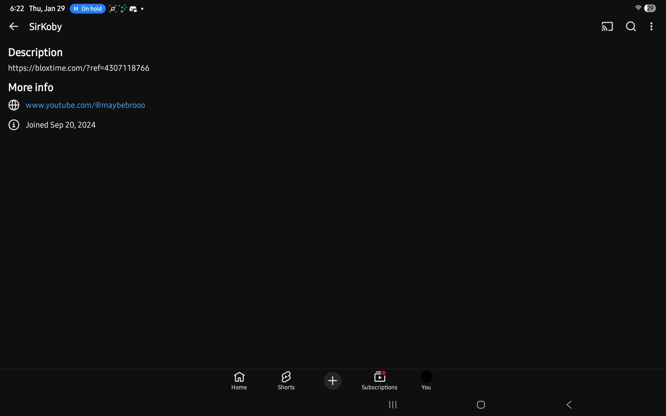The image size is (666, 416).
Task: Navigate back using the top-left arrow
Action: tap(14, 26)
